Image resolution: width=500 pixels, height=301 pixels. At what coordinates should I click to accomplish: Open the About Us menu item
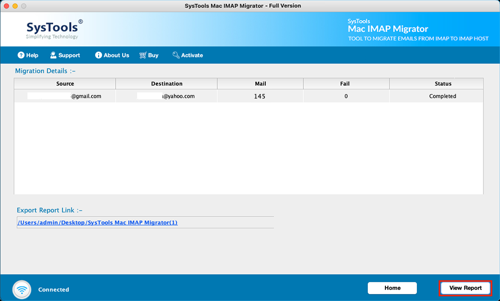click(112, 55)
